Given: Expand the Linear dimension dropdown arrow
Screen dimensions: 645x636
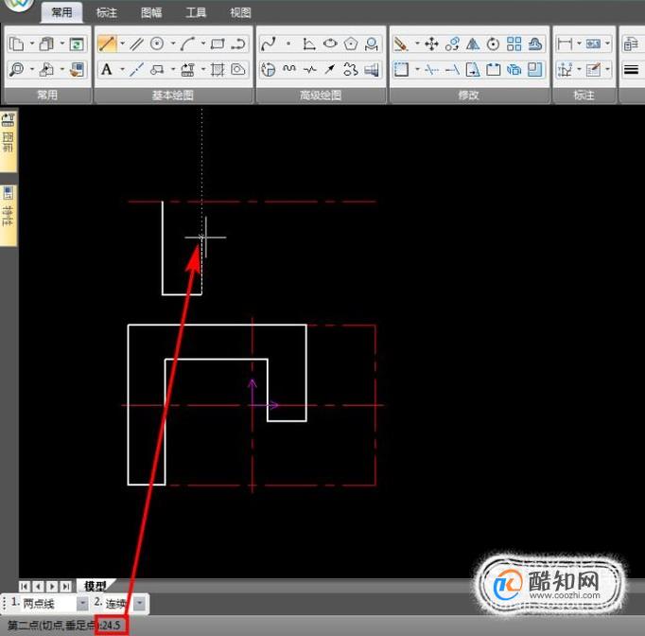Looking at the screenshot, I should [579, 44].
